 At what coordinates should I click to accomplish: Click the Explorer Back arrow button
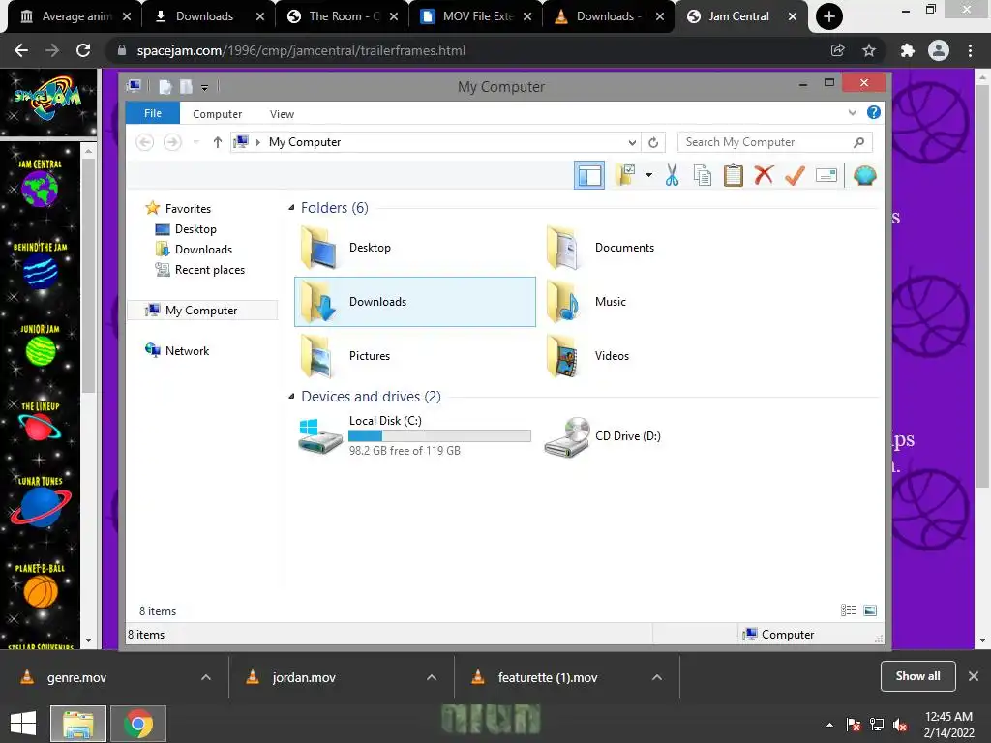[x=145, y=142]
